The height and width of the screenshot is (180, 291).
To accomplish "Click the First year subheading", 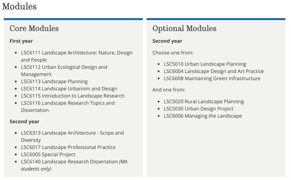I will pyautogui.click(x=21, y=41).
